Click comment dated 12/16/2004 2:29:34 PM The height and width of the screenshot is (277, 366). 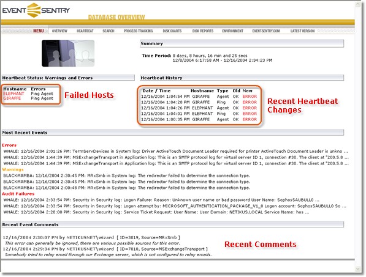[x=105, y=249]
